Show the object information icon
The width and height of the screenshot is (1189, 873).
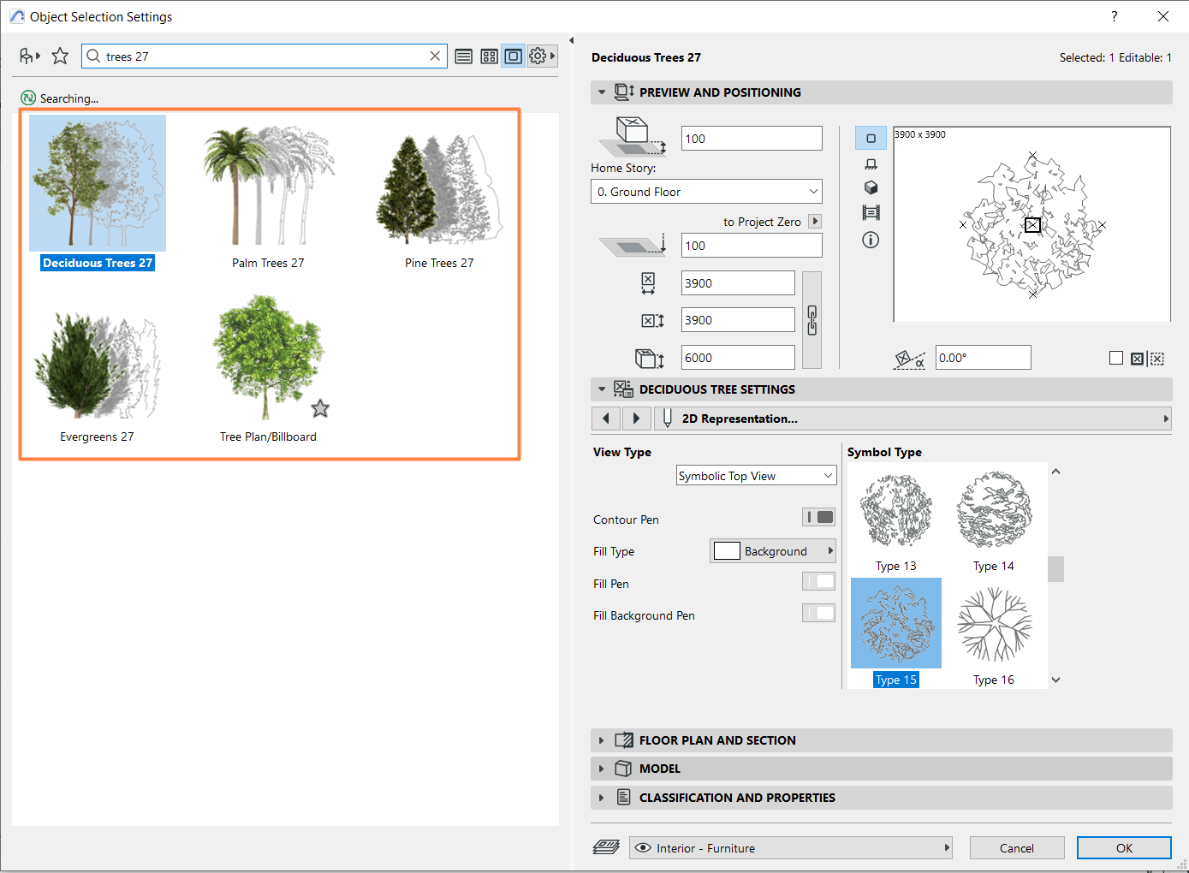tap(871, 241)
